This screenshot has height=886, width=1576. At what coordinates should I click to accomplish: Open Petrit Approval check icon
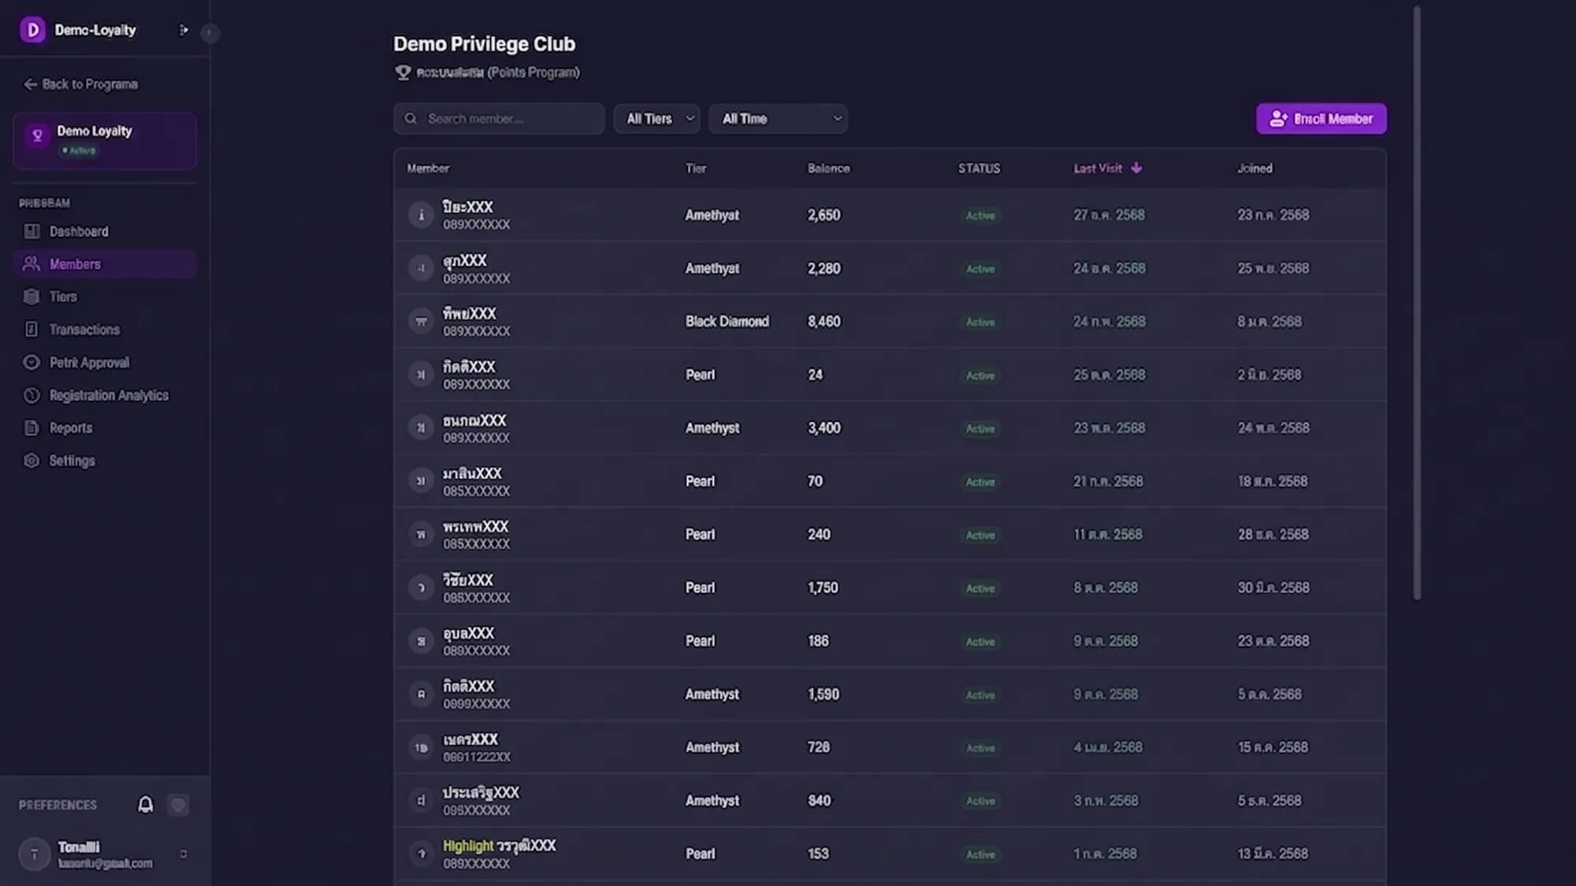(32, 362)
